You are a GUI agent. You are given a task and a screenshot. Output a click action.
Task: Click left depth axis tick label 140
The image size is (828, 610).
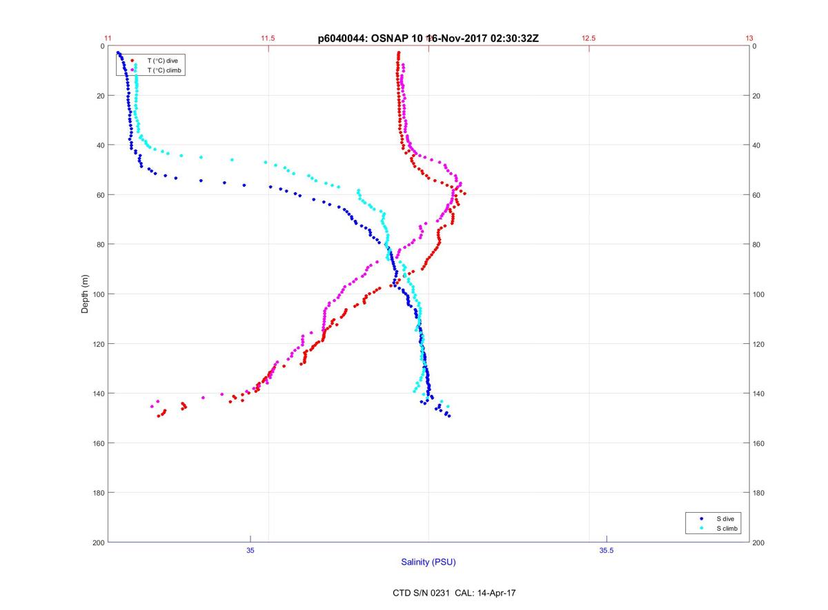click(99, 394)
